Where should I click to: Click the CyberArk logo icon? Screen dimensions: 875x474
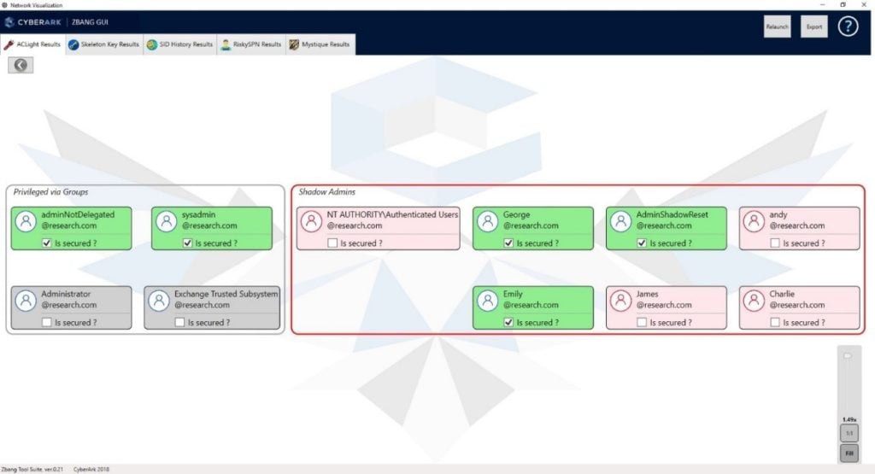tap(9, 22)
